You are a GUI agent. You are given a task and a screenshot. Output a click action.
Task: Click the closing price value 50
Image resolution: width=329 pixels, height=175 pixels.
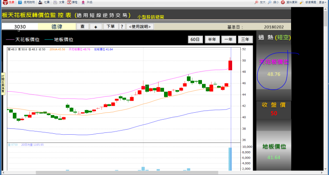click(274, 113)
